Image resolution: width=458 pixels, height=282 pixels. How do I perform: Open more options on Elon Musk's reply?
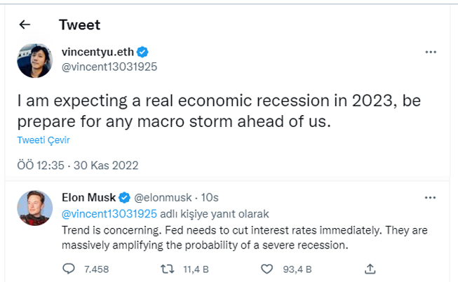coord(433,198)
